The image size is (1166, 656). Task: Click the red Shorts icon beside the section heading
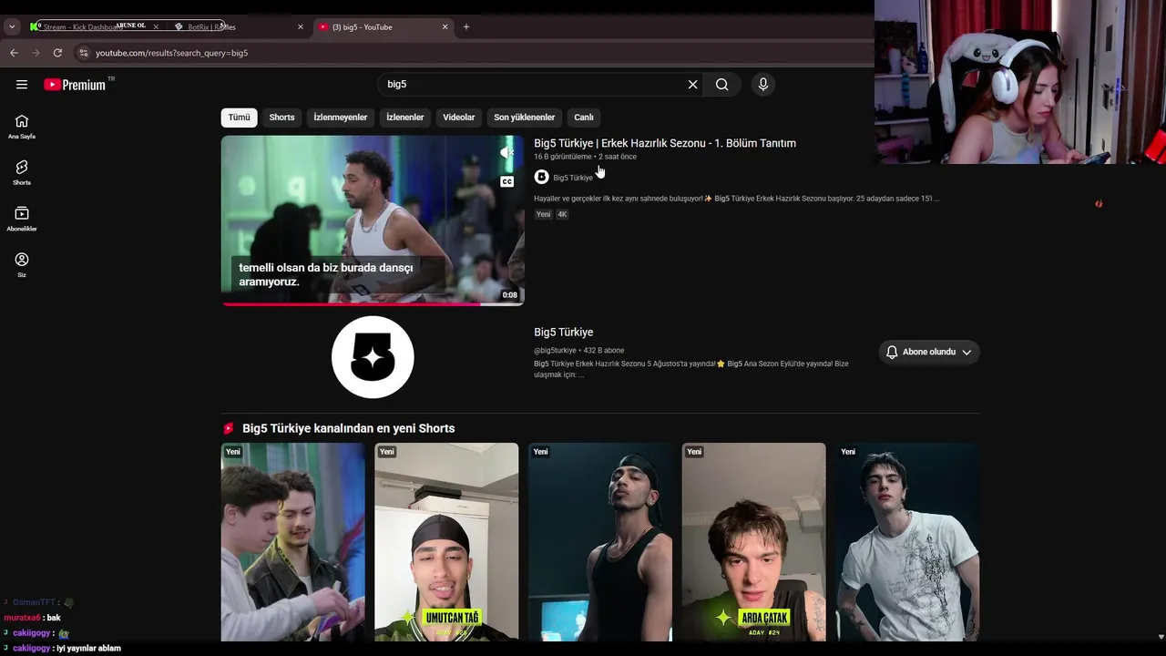[229, 428]
